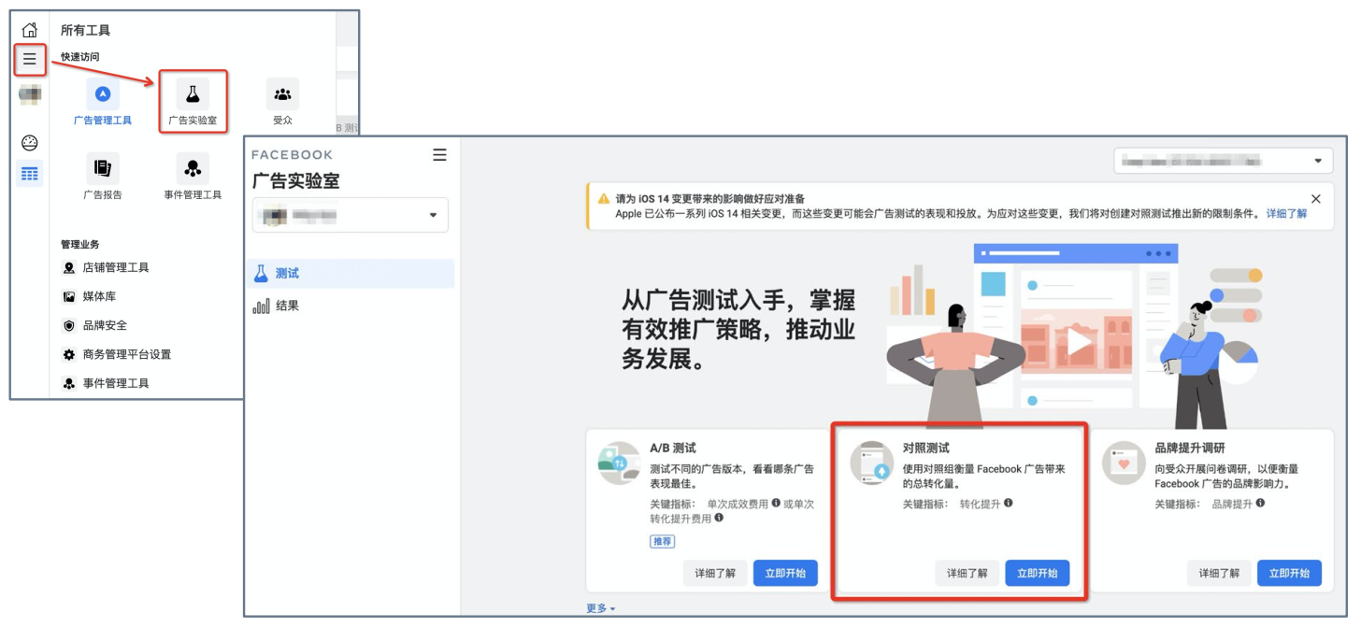Open 广告报告 report icon
1361x627 pixels.
[x=103, y=168]
